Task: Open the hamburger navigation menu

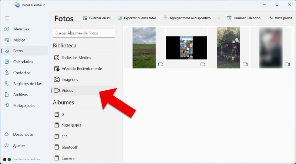Action: tap(7, 18)
